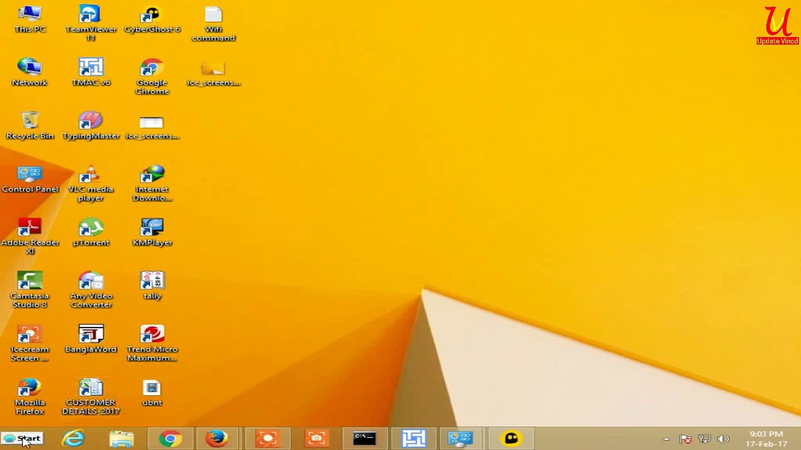Select the Camtasia Studio 8 shortcut
The image size is (801, 450).
pos(29,290)
